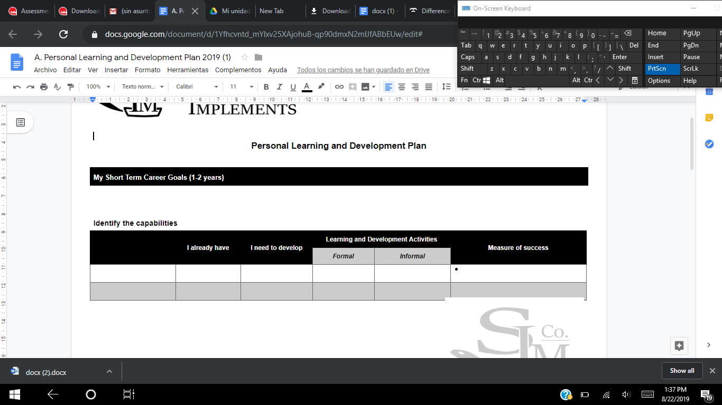This screenshot has width=722, height=405.
Task: Toggle italic formatting
Action: pyautogui.click(x=279, y=87)
